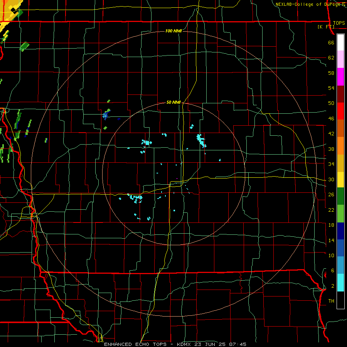Click the light pink legend swatch

(x=340, y=59)
